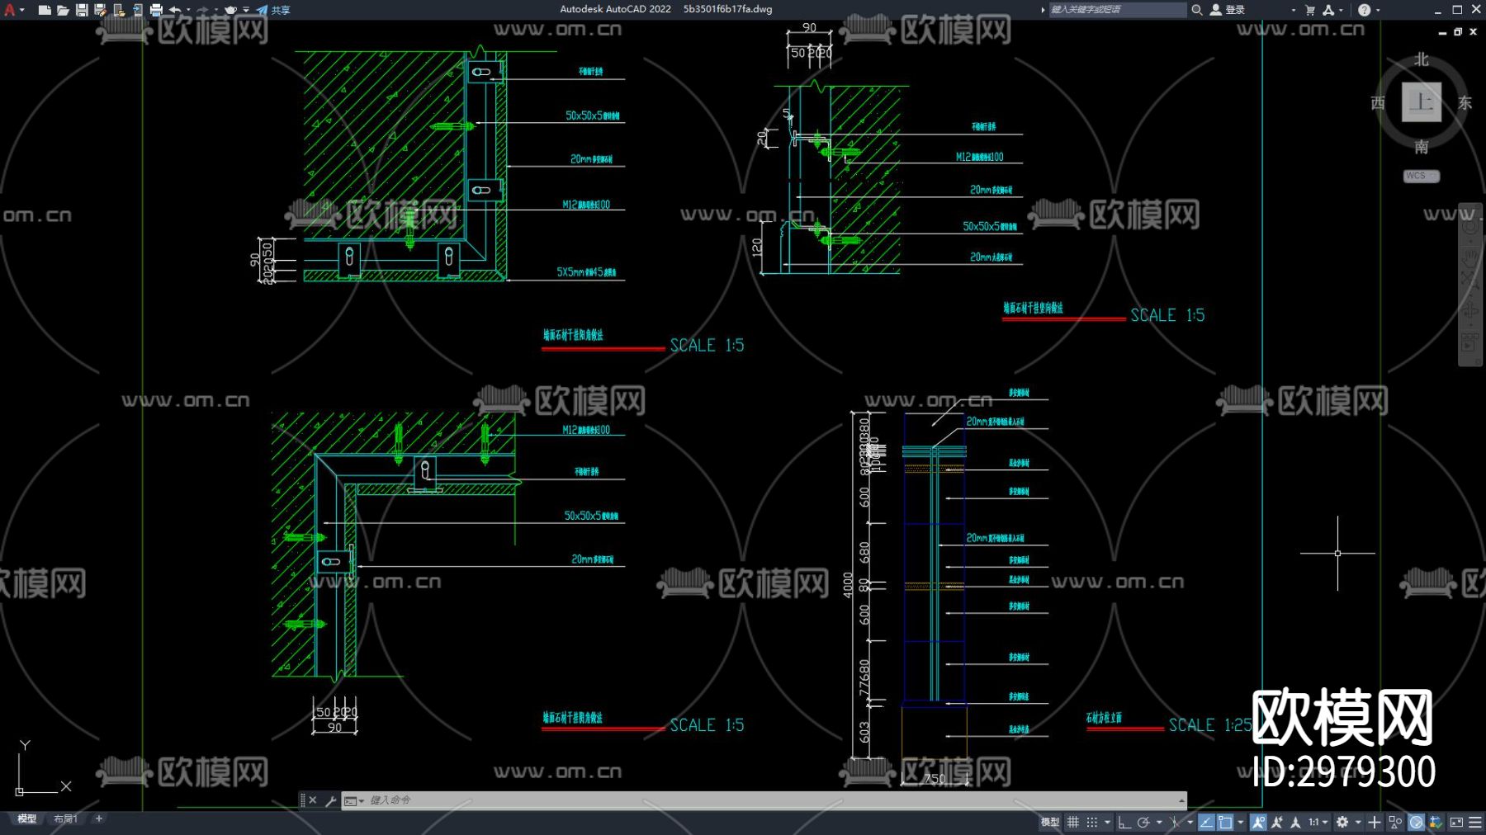
Task: Click the Undo arrow icon
Action: pos(175,10)
